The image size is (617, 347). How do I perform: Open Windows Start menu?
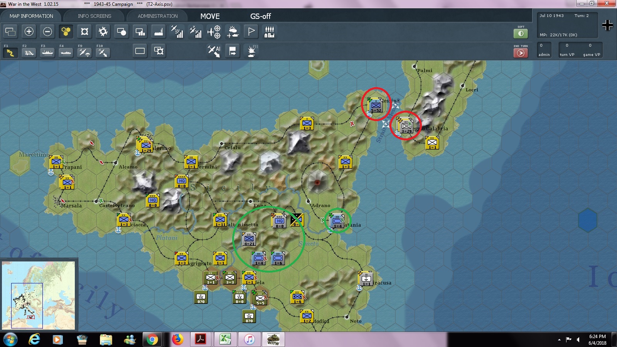(x=10, y=340)
